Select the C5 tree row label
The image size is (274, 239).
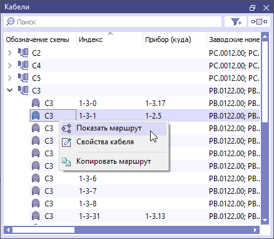[x=36, y=78]
